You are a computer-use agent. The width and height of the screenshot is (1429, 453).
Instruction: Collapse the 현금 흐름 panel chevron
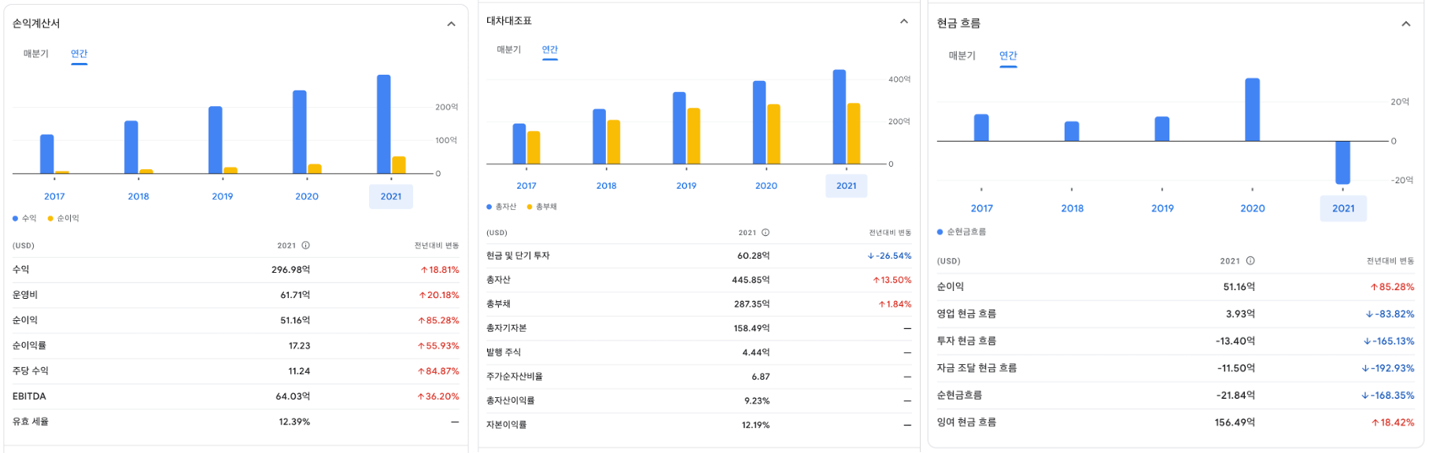[1406, 24]
